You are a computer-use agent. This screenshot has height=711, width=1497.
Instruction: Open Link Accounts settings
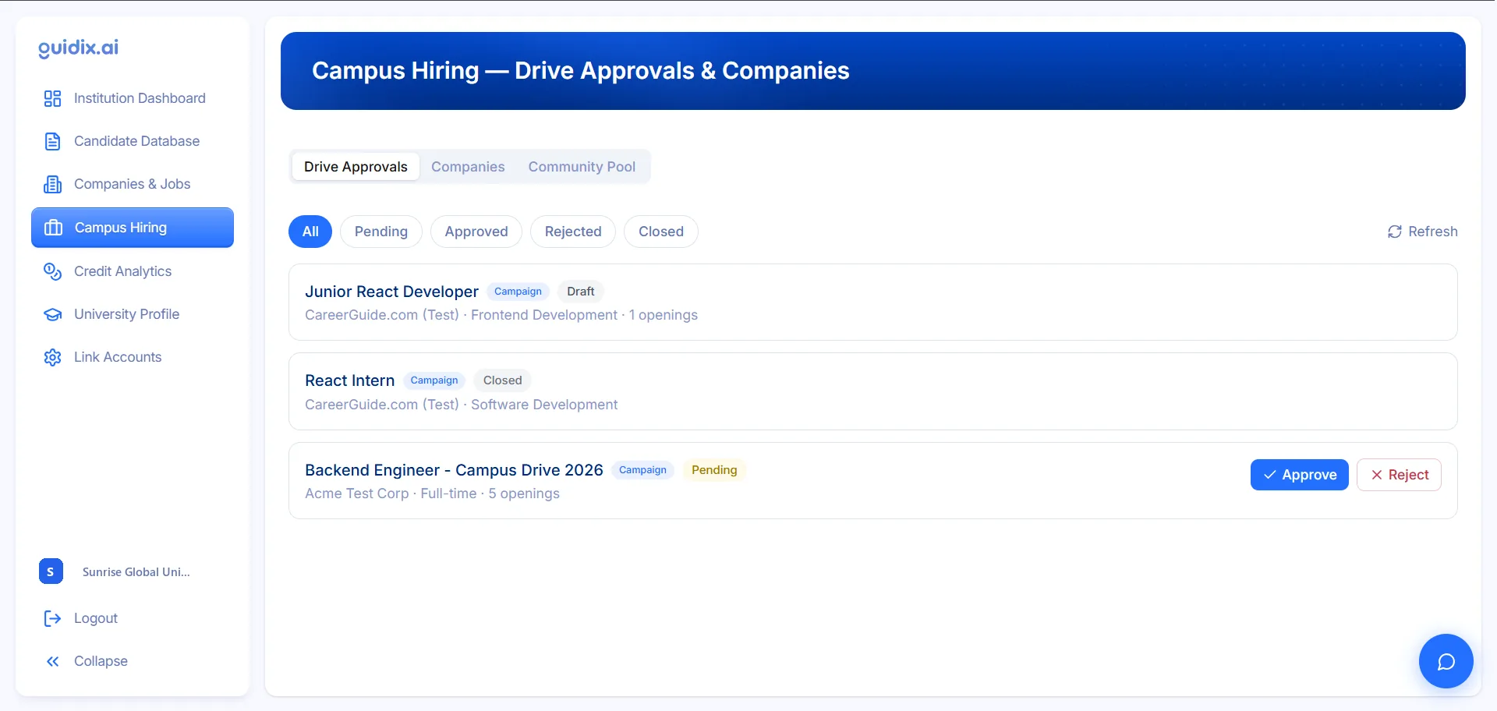pos(133,357)
